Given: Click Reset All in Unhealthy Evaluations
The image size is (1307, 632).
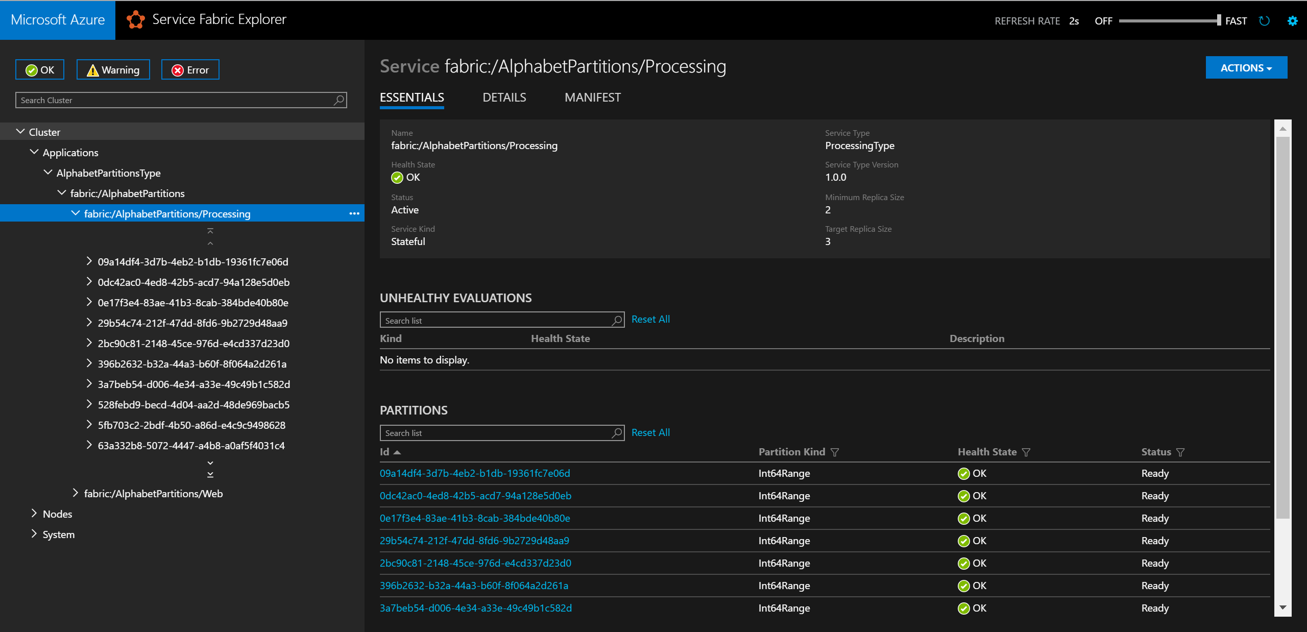Looking at the screenshot, I should [x=649, y=319].
